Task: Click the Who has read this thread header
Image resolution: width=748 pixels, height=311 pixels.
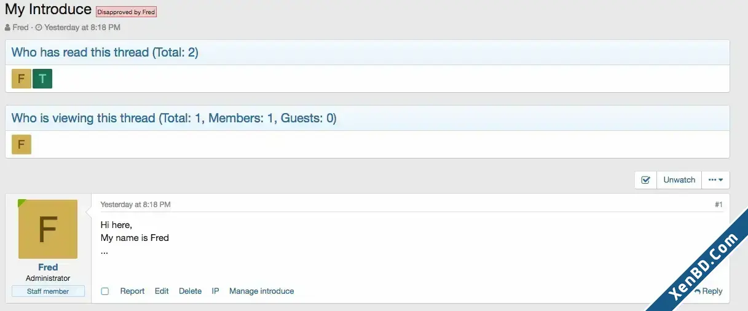Action: (x=105, y=52)
